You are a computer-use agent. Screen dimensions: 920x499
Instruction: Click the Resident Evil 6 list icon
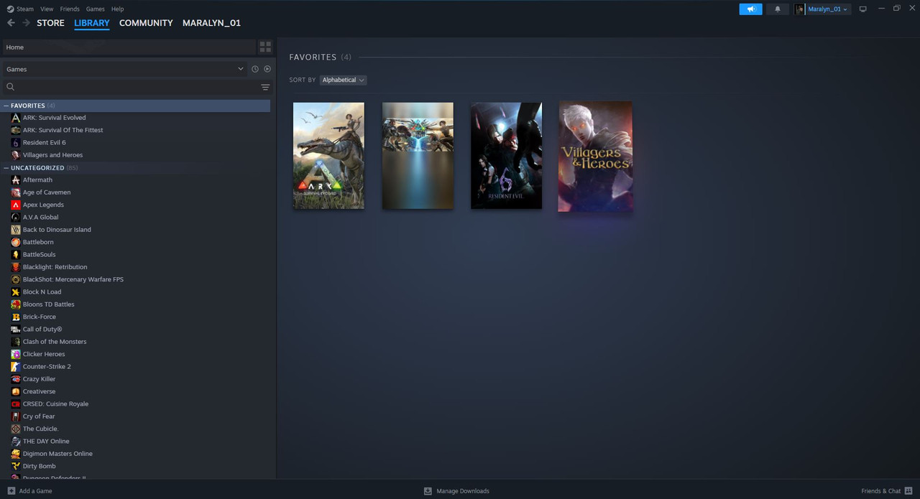[16, 143]
